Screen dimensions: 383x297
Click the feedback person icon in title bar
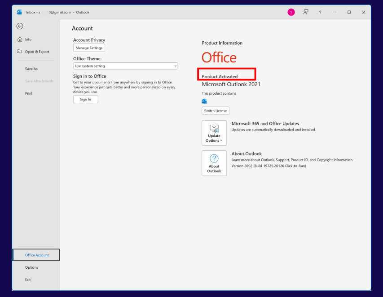(306, 12)
